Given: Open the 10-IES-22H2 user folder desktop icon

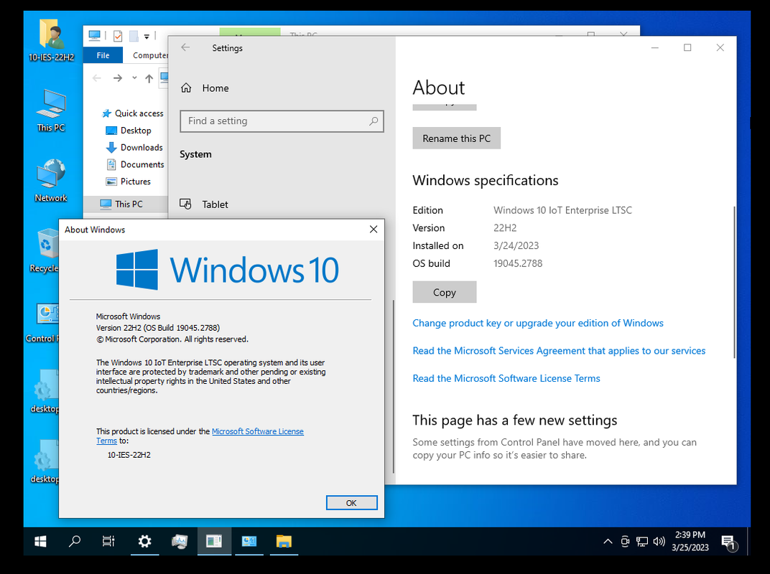Looking at the screenshot, I should [x=51, y=40].
